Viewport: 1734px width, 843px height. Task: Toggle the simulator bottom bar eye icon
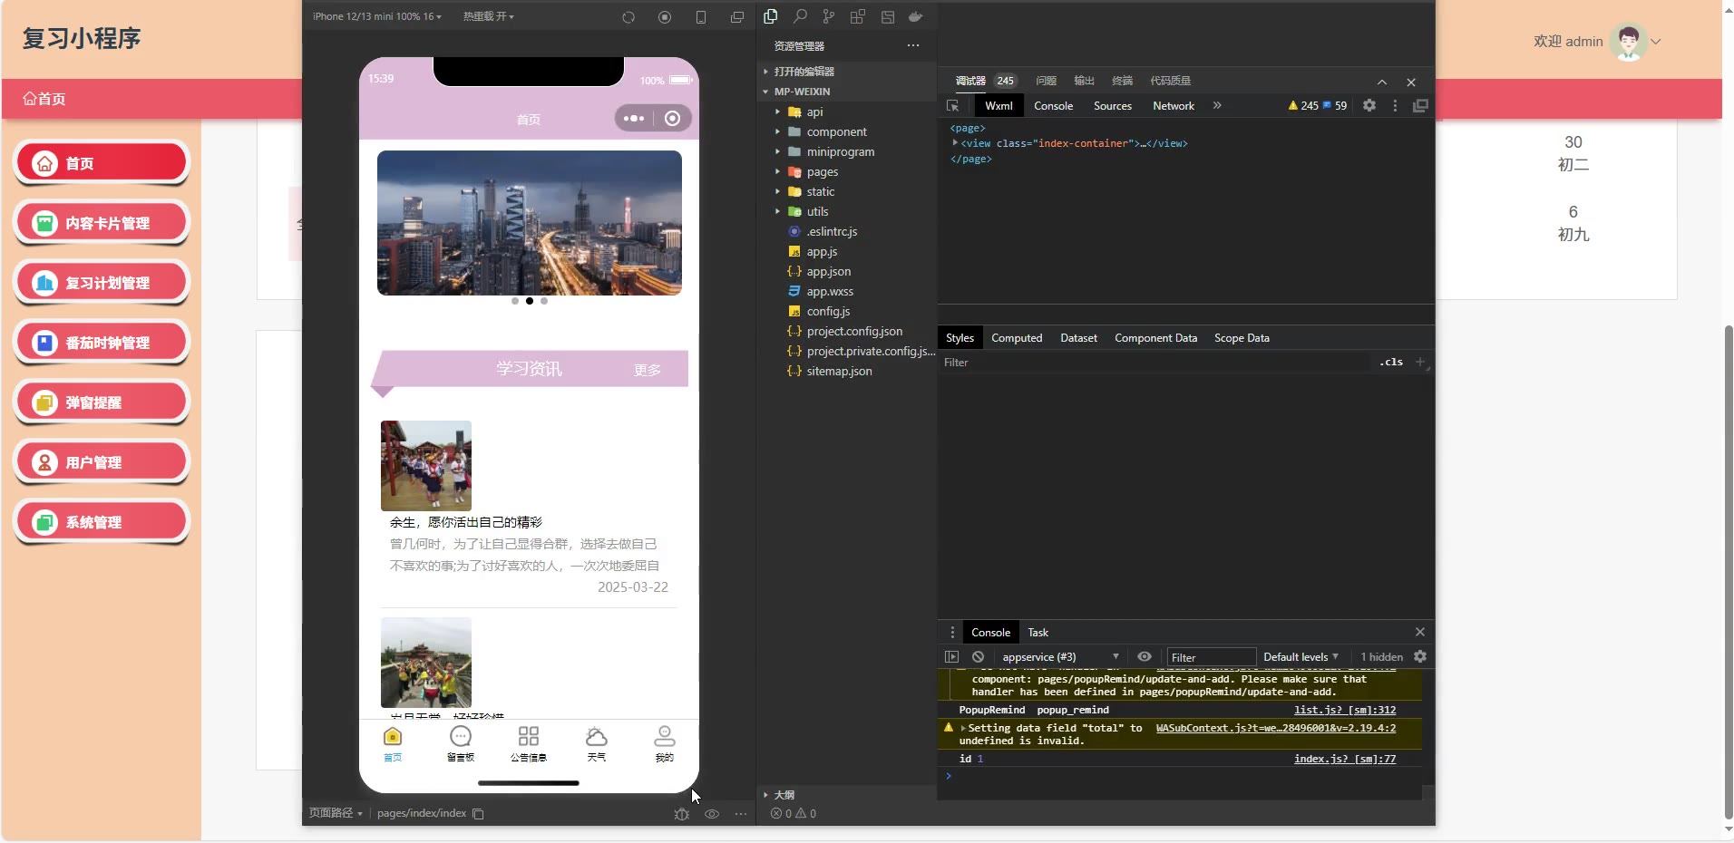(x=712, y=814)
